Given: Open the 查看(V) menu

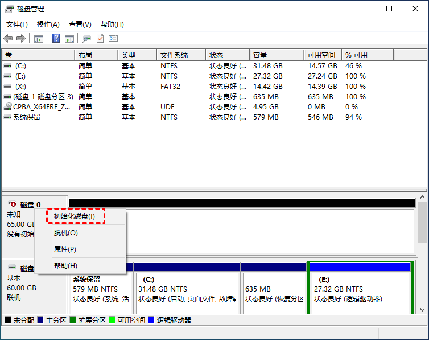Looking at the screenshot, I should tap(80, 24).
